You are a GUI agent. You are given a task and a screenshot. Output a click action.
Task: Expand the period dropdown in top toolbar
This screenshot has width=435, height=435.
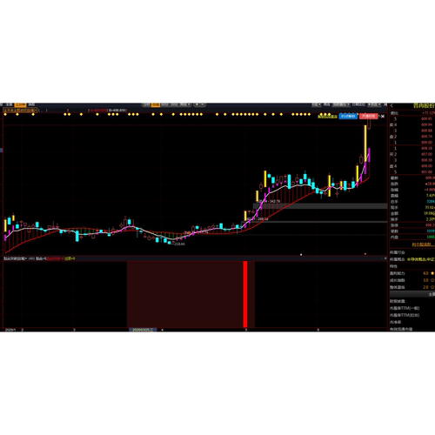184,104
